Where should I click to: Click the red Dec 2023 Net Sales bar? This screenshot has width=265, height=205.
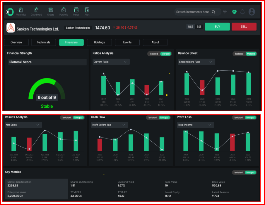29,144
